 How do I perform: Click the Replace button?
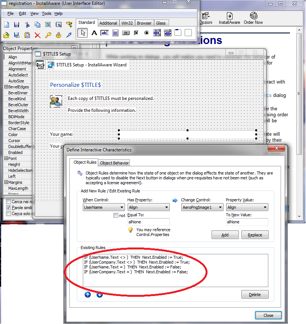255,235
